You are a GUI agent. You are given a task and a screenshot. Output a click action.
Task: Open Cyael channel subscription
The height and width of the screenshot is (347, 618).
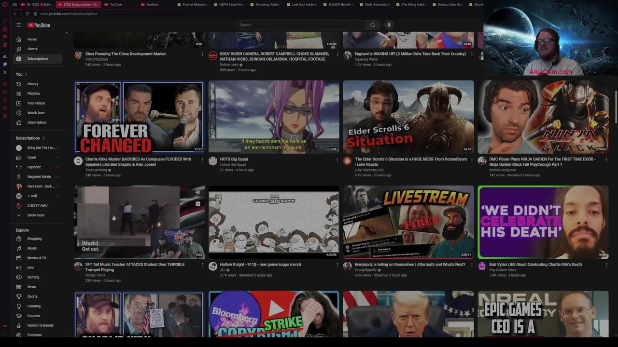click(38, 158)
